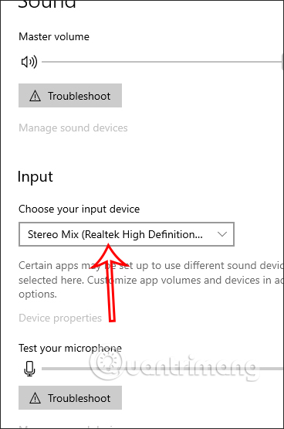The height and width of the screenshot is (429, 284).
Task: Open the Device properties link
Action: pos(60,318)
